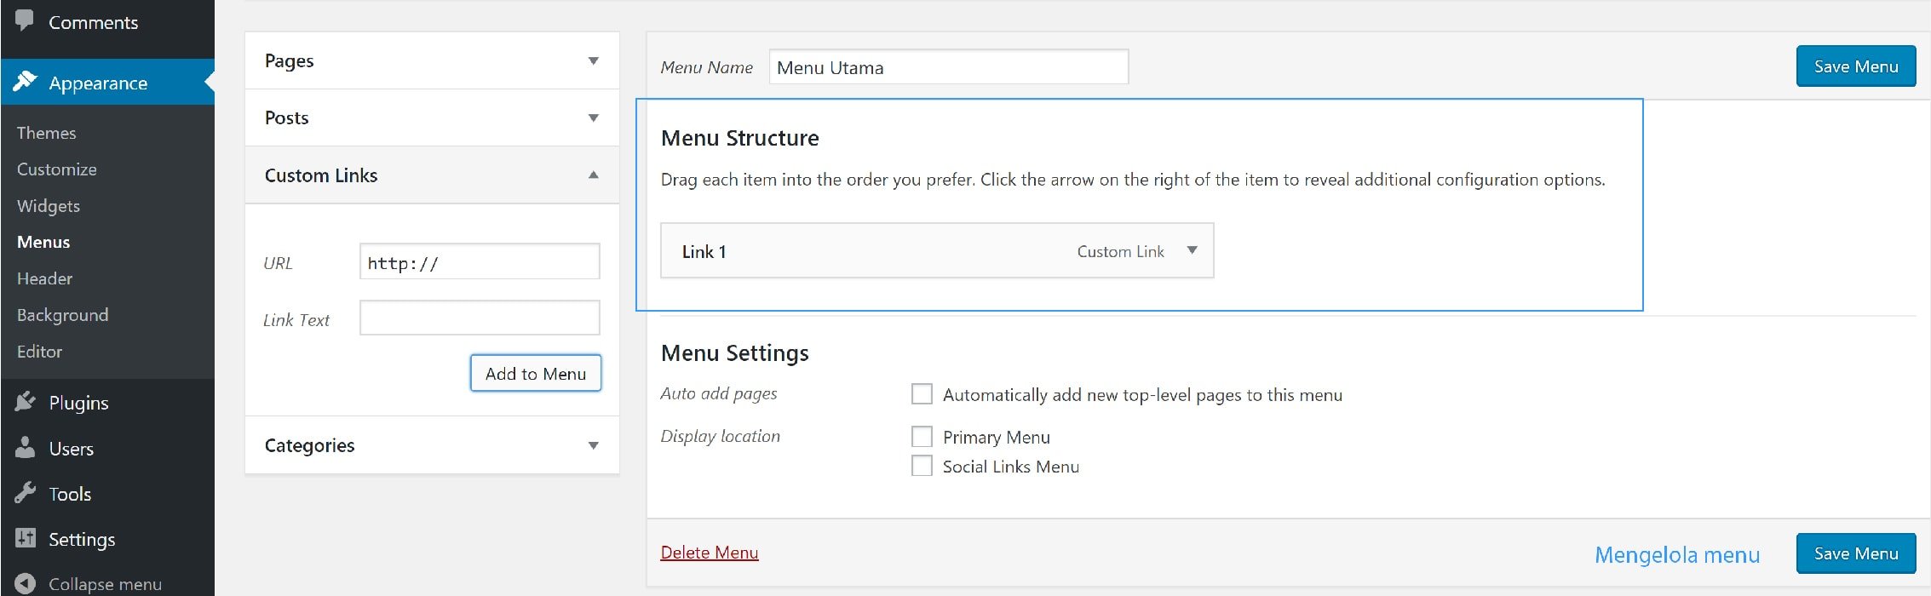Check the Primary Menu display location
The height and width of the screenshot is (596, 1931).
pos(922,436)
